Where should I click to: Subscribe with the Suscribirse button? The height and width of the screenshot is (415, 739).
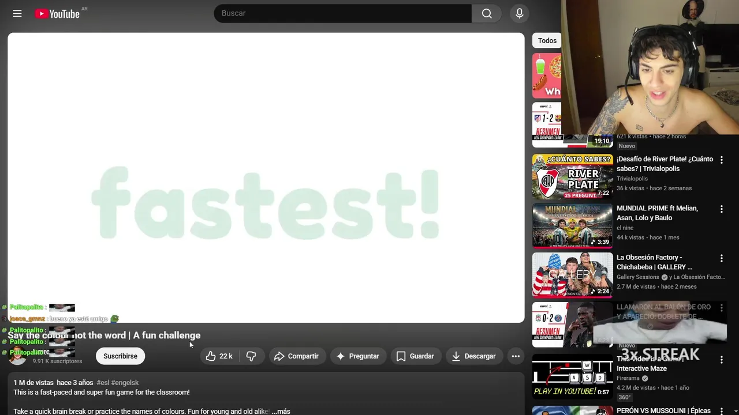pyautogui.click(x=120, y=356)
